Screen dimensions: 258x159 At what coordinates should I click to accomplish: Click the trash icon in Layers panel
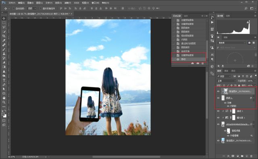251,156
